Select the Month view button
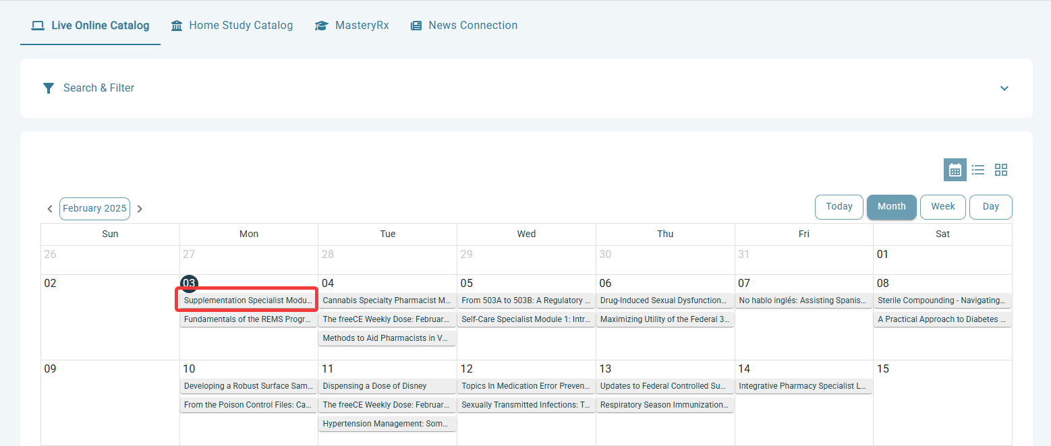The width and height of the screenshot is (1051, 446). click(x=891, y=207)
